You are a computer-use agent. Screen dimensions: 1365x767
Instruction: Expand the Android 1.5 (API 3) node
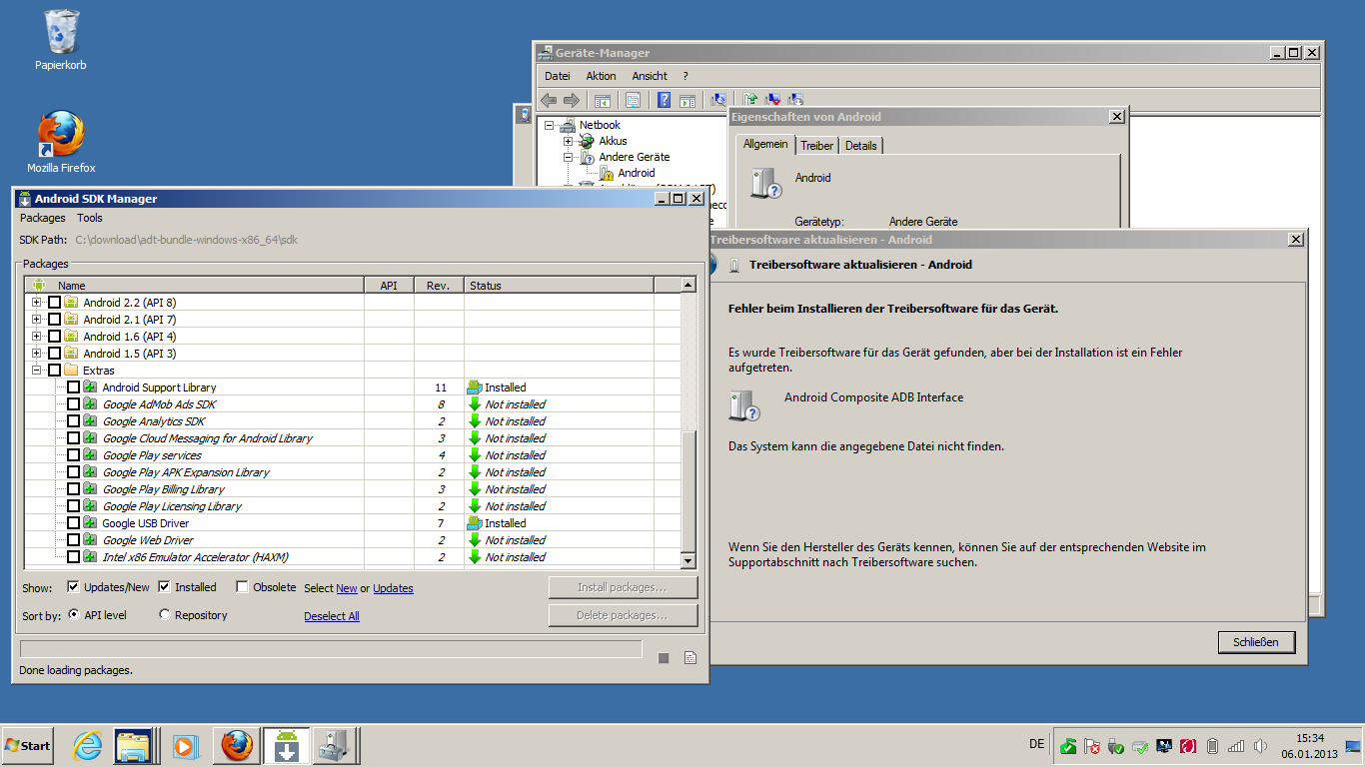pyautogui.click(x=37, y=354)
